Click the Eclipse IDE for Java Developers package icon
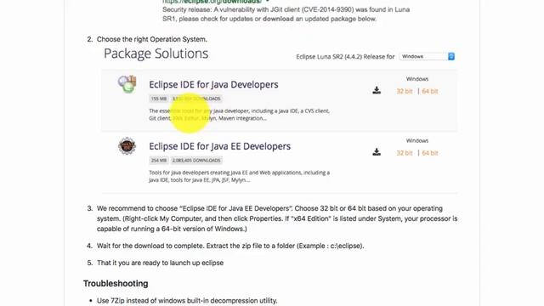The height and width of the screenshot is (306, 544). (127, 84)
